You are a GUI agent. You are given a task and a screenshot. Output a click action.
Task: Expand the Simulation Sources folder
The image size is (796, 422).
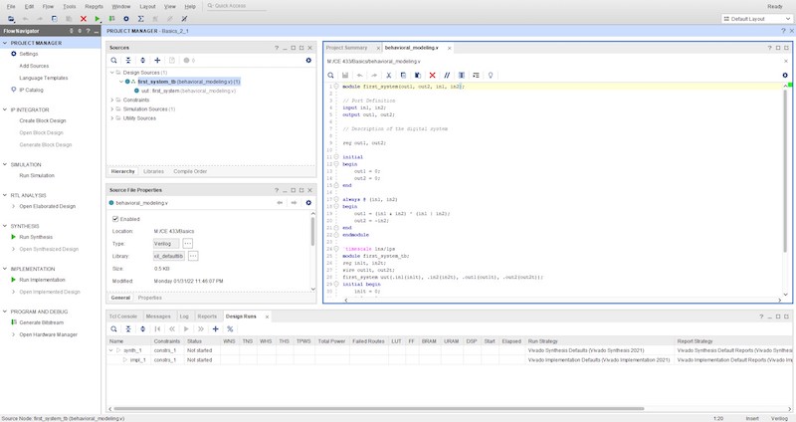click(x=113, y=108)
